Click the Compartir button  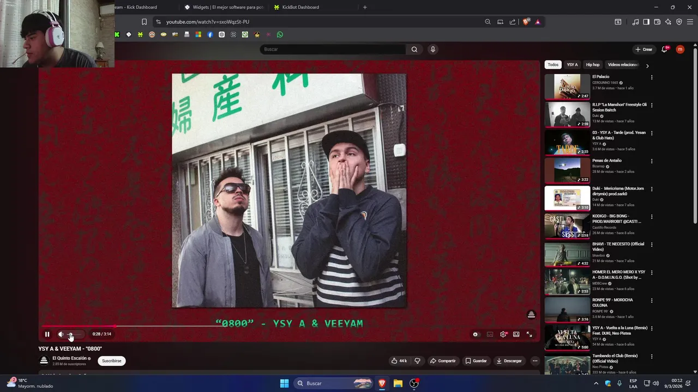tap(442, 361)
